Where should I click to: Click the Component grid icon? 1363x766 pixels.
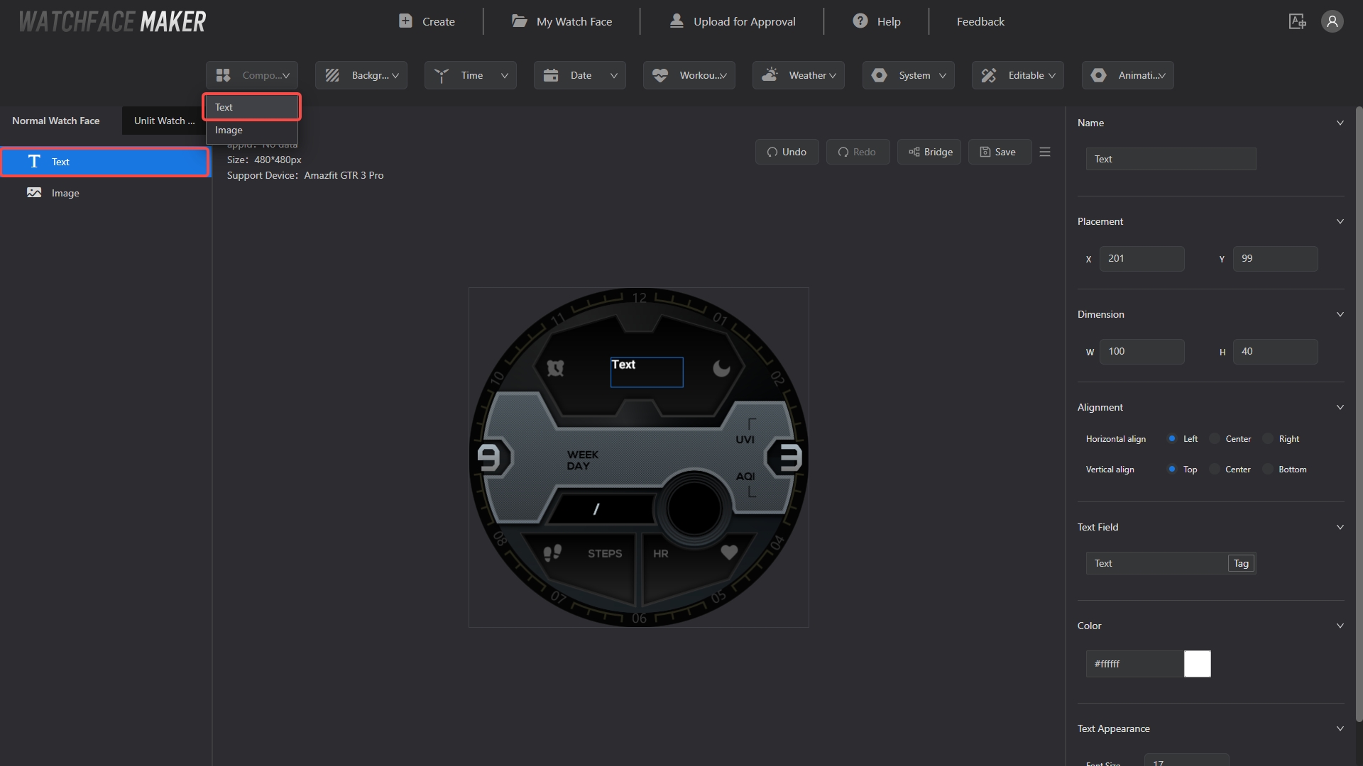click(x=224, y=75)
